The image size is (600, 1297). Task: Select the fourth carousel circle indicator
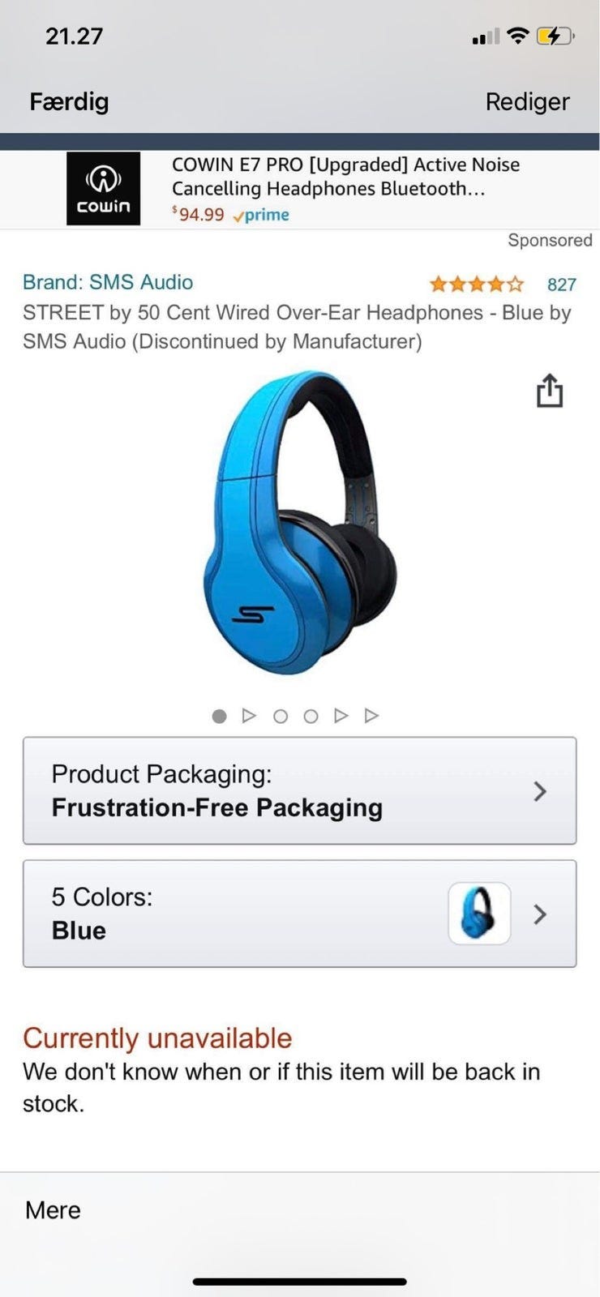(311, 717)
